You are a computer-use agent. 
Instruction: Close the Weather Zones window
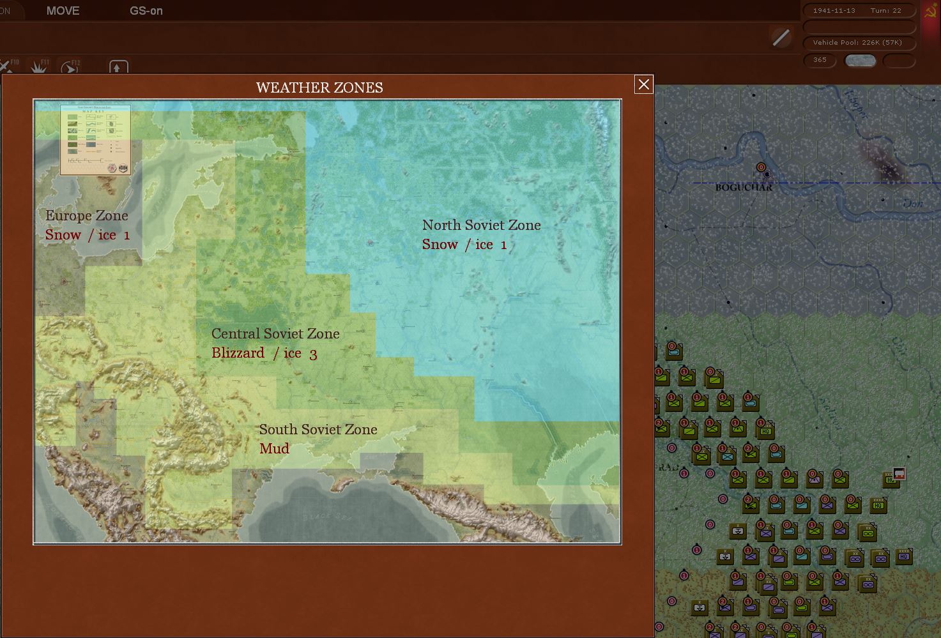[643, 84]
